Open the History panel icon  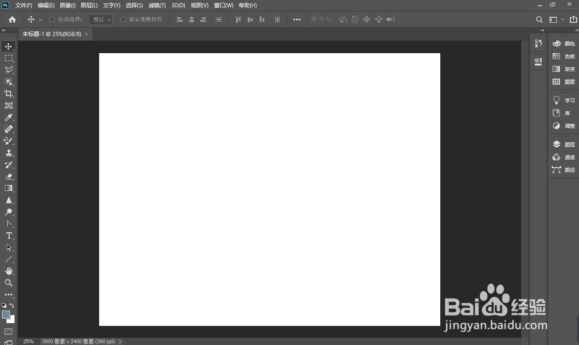[539, 43]
